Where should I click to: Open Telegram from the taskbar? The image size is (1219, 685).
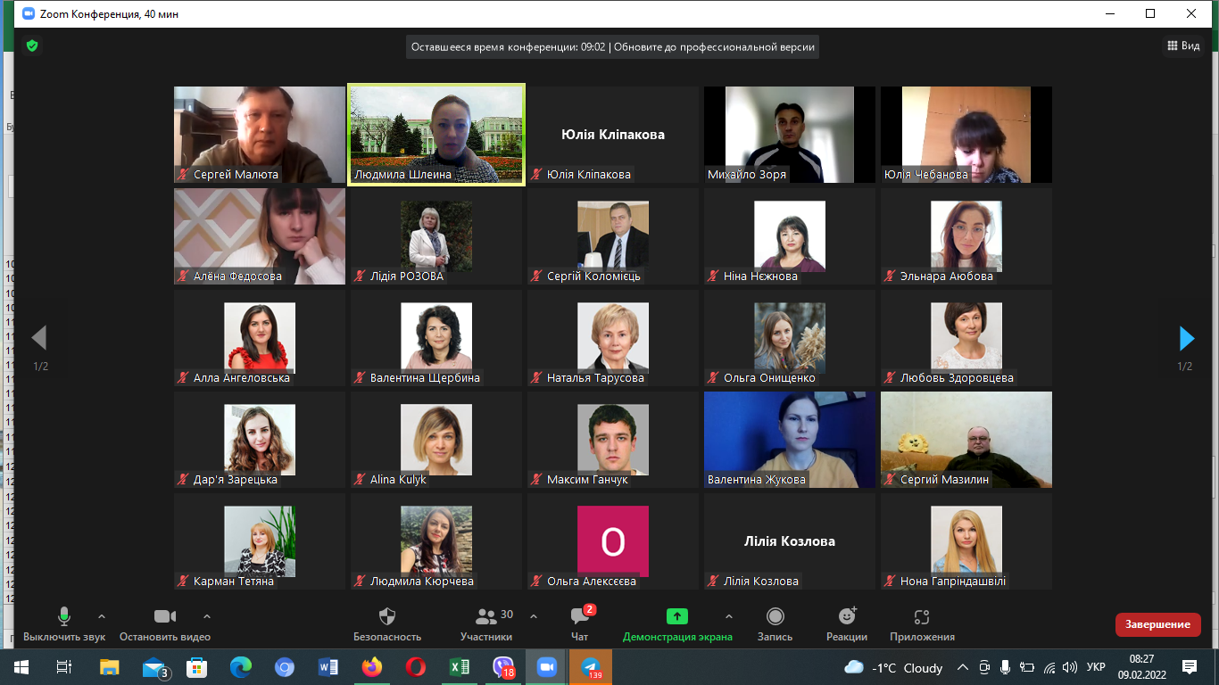click(591, 667)
